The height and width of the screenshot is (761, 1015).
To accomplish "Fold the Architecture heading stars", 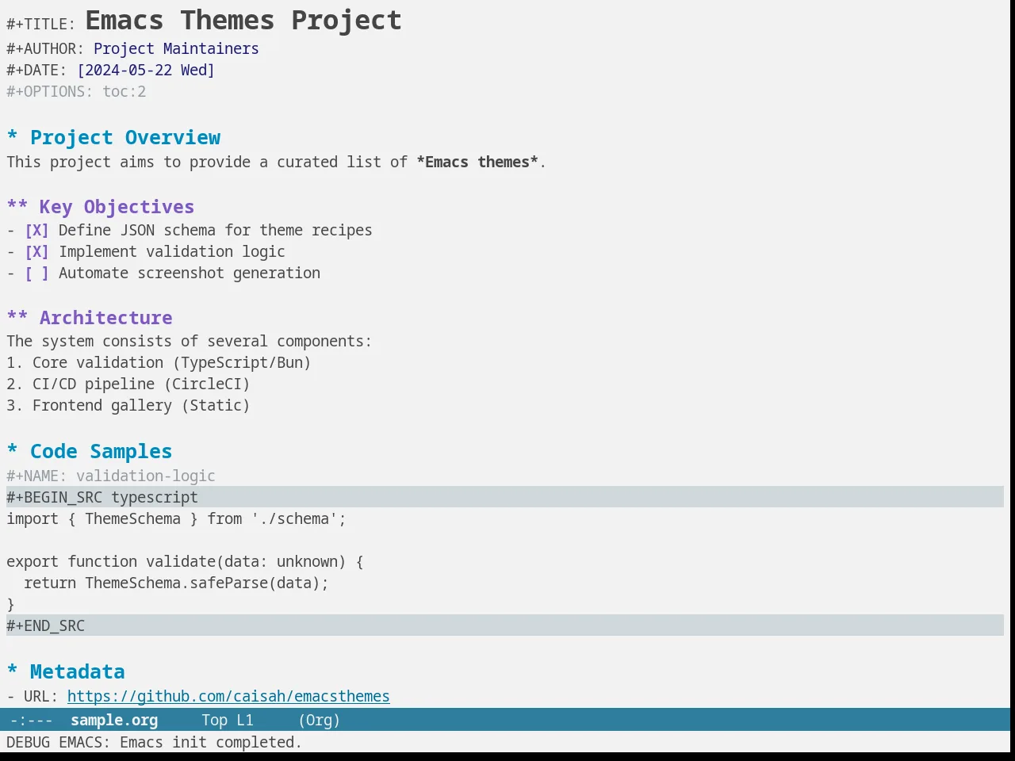I will [x=17, y=318].
